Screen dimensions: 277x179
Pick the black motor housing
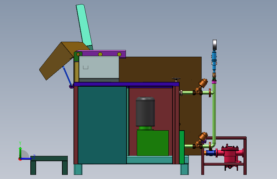[x=145, y=111]
